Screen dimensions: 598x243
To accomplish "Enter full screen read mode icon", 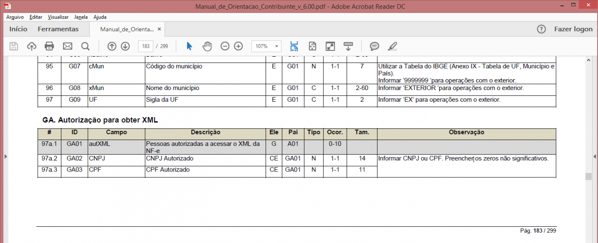I will [x=330, y=46].
